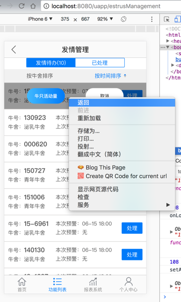
Task: Go to the browser home page icon
Action: point(33,6)
